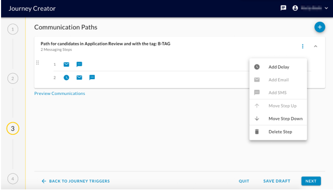This screenshot has width=333, height=191.
Task: Open the messages chat icon in header
Action: [284, 8]
